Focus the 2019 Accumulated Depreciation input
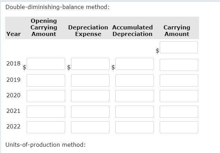 (x=134, y=80)
